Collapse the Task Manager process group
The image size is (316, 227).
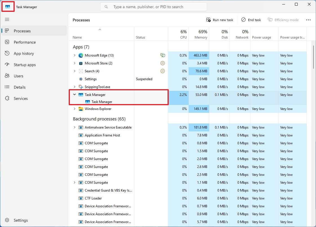pos(74,95)
